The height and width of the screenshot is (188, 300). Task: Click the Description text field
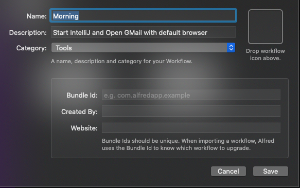143,32
